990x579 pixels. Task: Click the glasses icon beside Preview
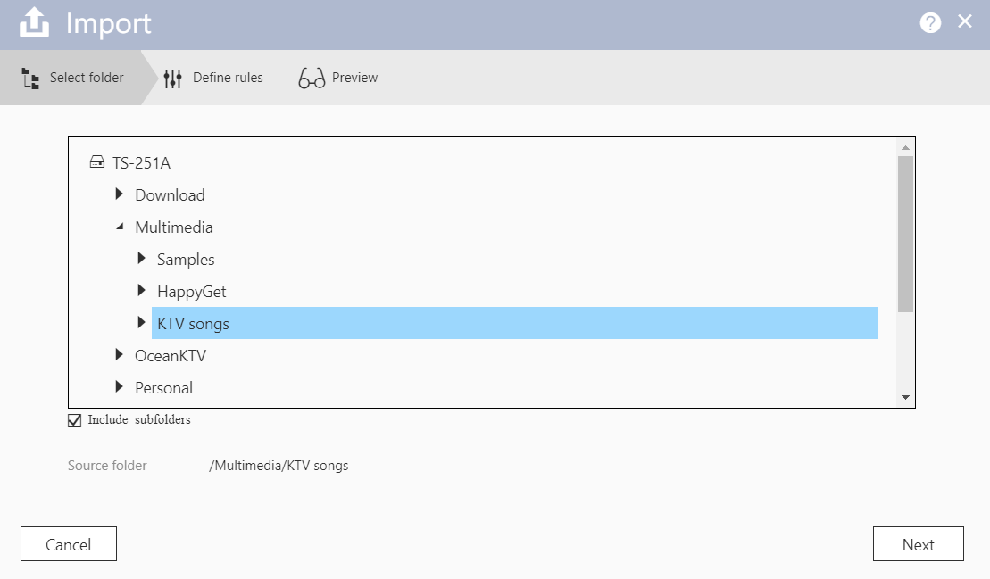[312, 79]
